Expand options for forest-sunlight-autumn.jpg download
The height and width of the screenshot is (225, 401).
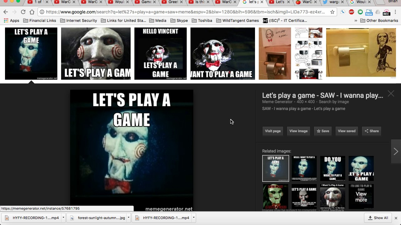point(128,218)
